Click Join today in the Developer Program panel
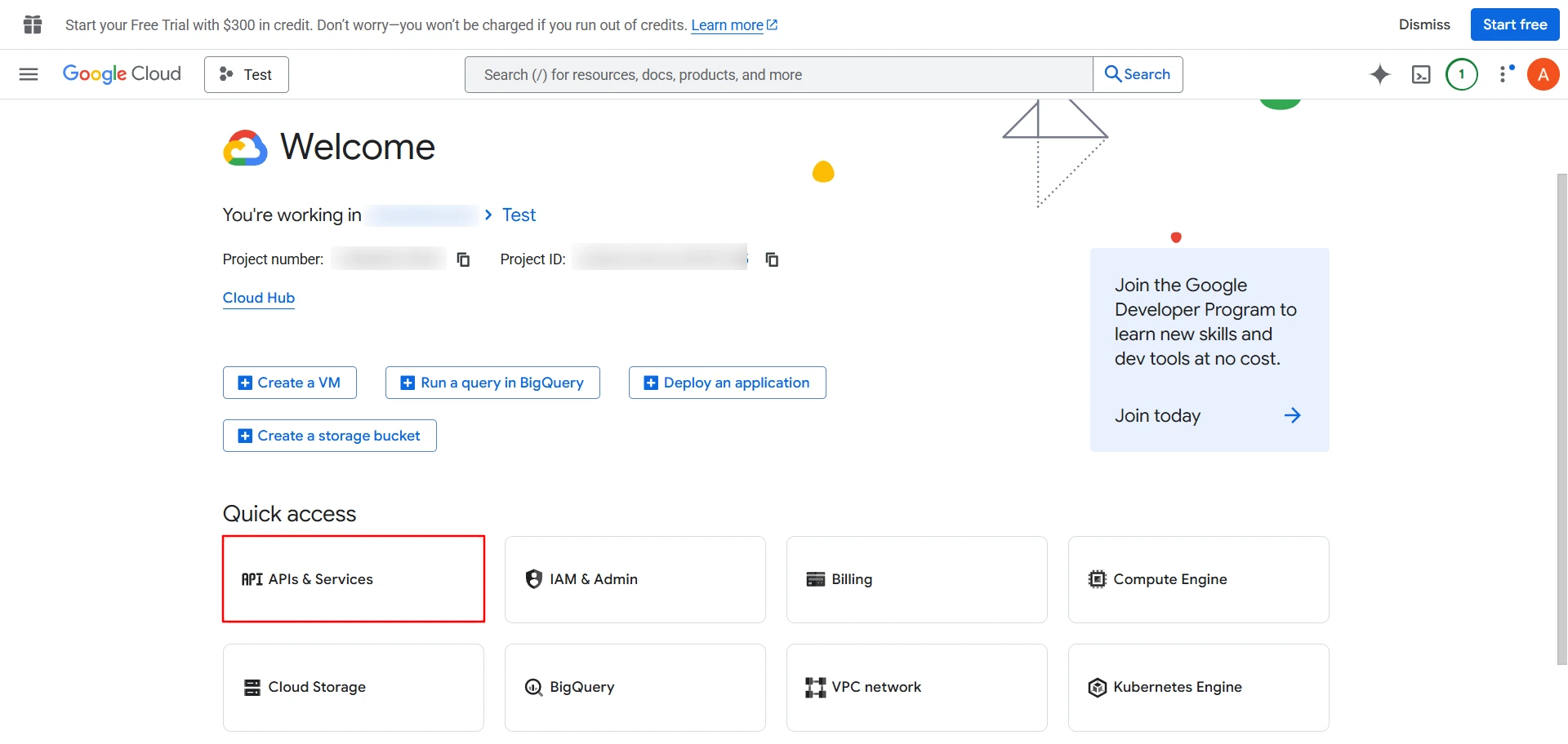 (x=1157, y=415)
